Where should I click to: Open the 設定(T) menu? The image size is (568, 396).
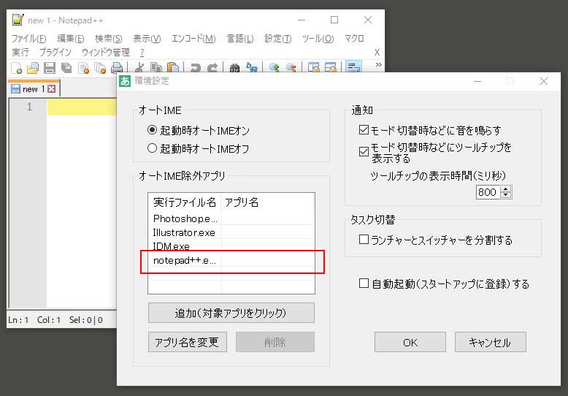point(278,39)
